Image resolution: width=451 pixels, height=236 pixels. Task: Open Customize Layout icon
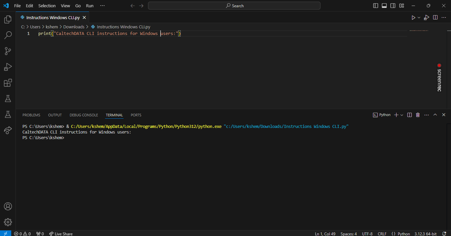(401, 6)
